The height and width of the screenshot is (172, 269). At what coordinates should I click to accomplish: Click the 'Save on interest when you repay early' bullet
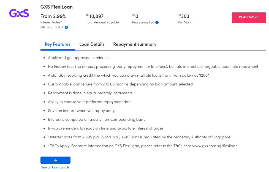[81, 111]
